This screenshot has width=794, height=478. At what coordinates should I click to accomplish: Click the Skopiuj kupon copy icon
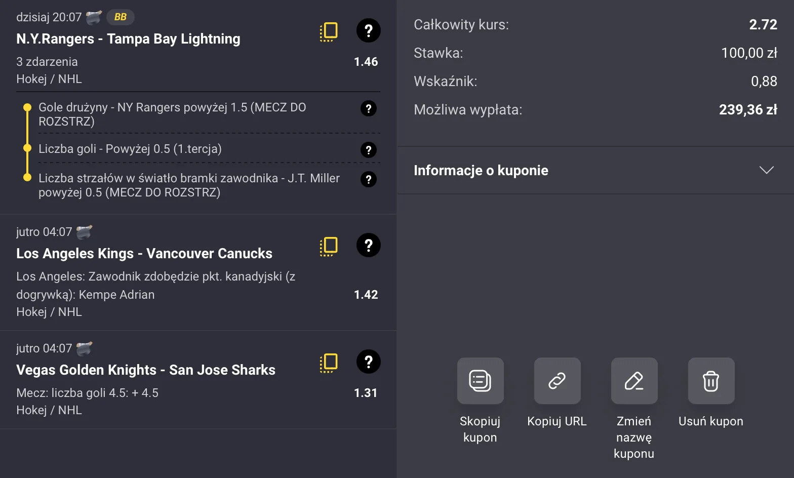(480, 381)
